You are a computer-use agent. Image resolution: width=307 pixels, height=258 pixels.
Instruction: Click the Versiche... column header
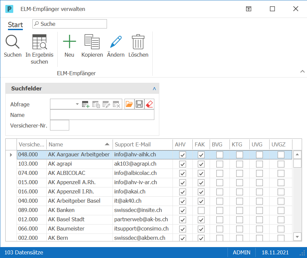(31, 144)
